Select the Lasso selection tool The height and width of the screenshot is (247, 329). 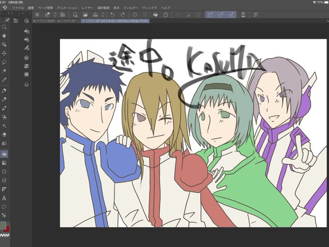tap(4, 62)
